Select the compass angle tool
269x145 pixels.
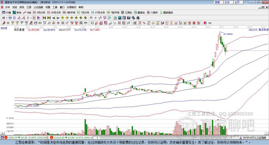point(49,23)
